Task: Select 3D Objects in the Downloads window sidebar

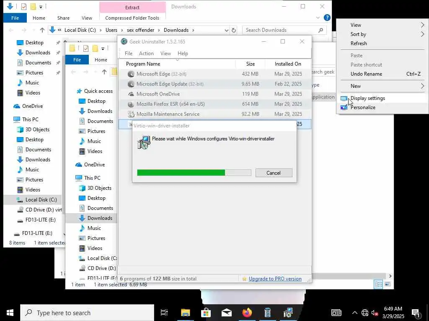Action: tap(37, 130)
